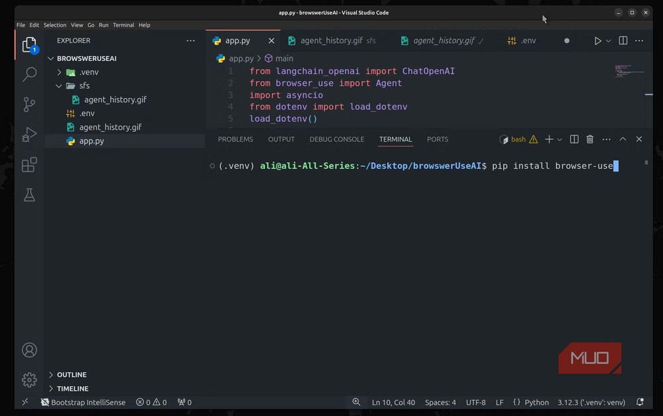Open the Terminal menu
This screenshot has width=663, height=416.
pyautogui.click(x=123, y=25)
